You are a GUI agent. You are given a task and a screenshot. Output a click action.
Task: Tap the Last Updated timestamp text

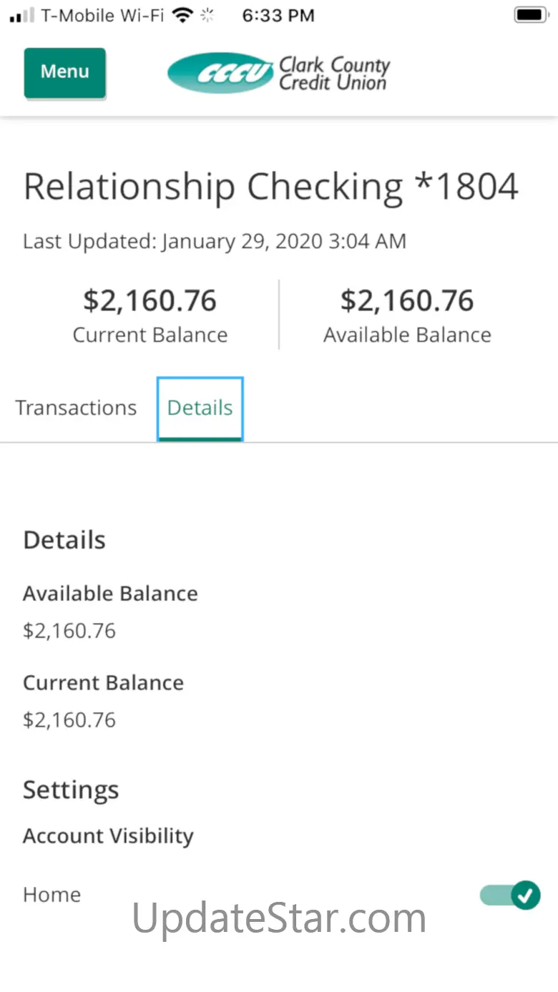click(215, 242)
